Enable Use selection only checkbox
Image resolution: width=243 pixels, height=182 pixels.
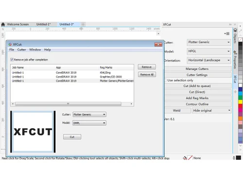[x=165, y=80]
